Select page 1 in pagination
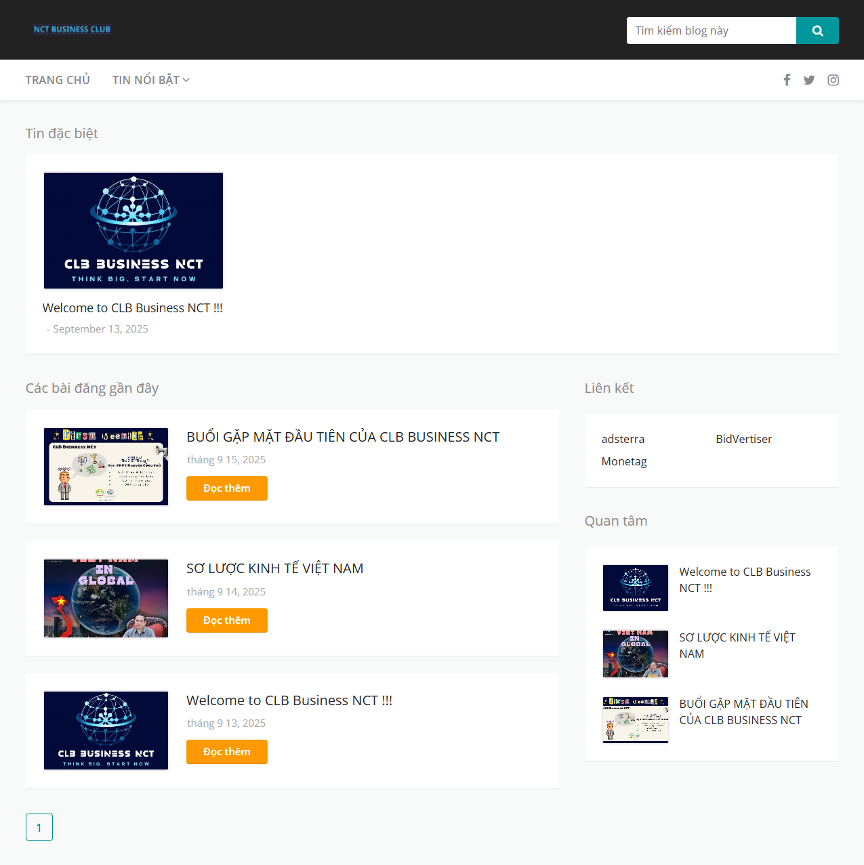This screenshot has width=864, height=865. point(39,827)
